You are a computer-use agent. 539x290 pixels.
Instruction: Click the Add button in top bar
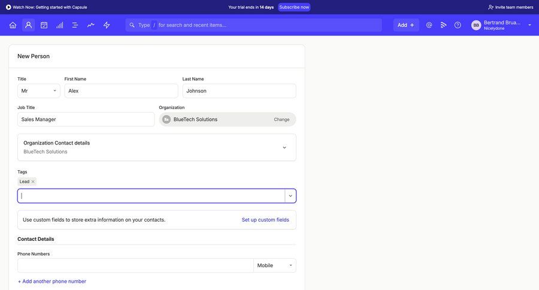(406, 25)
